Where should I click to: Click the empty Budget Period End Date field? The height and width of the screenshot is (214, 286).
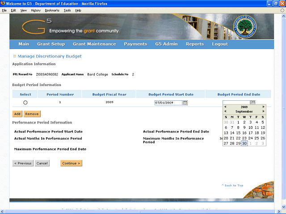pyautogui.click(x=236, y=102)
